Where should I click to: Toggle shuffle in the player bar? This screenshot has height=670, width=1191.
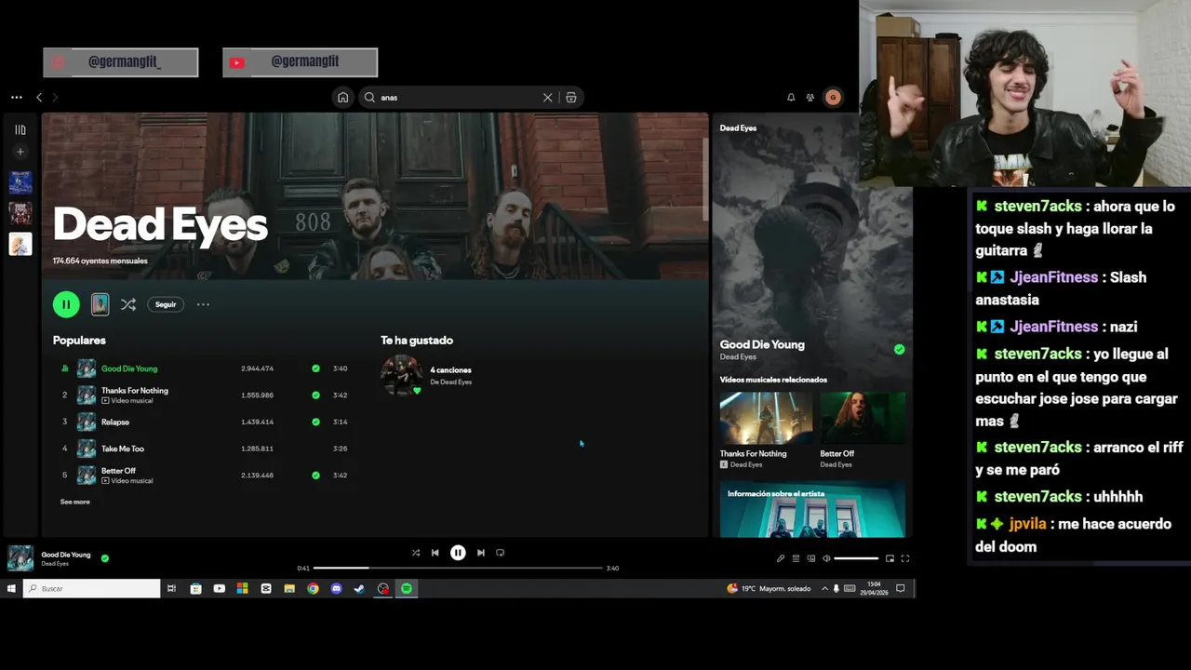point(416,553)
